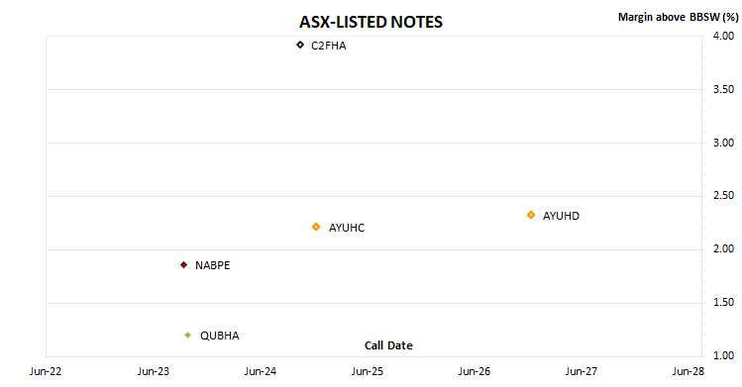Click the 1.00 y-axis value
The image size is (742, 387).
click(x=723, y=355)
